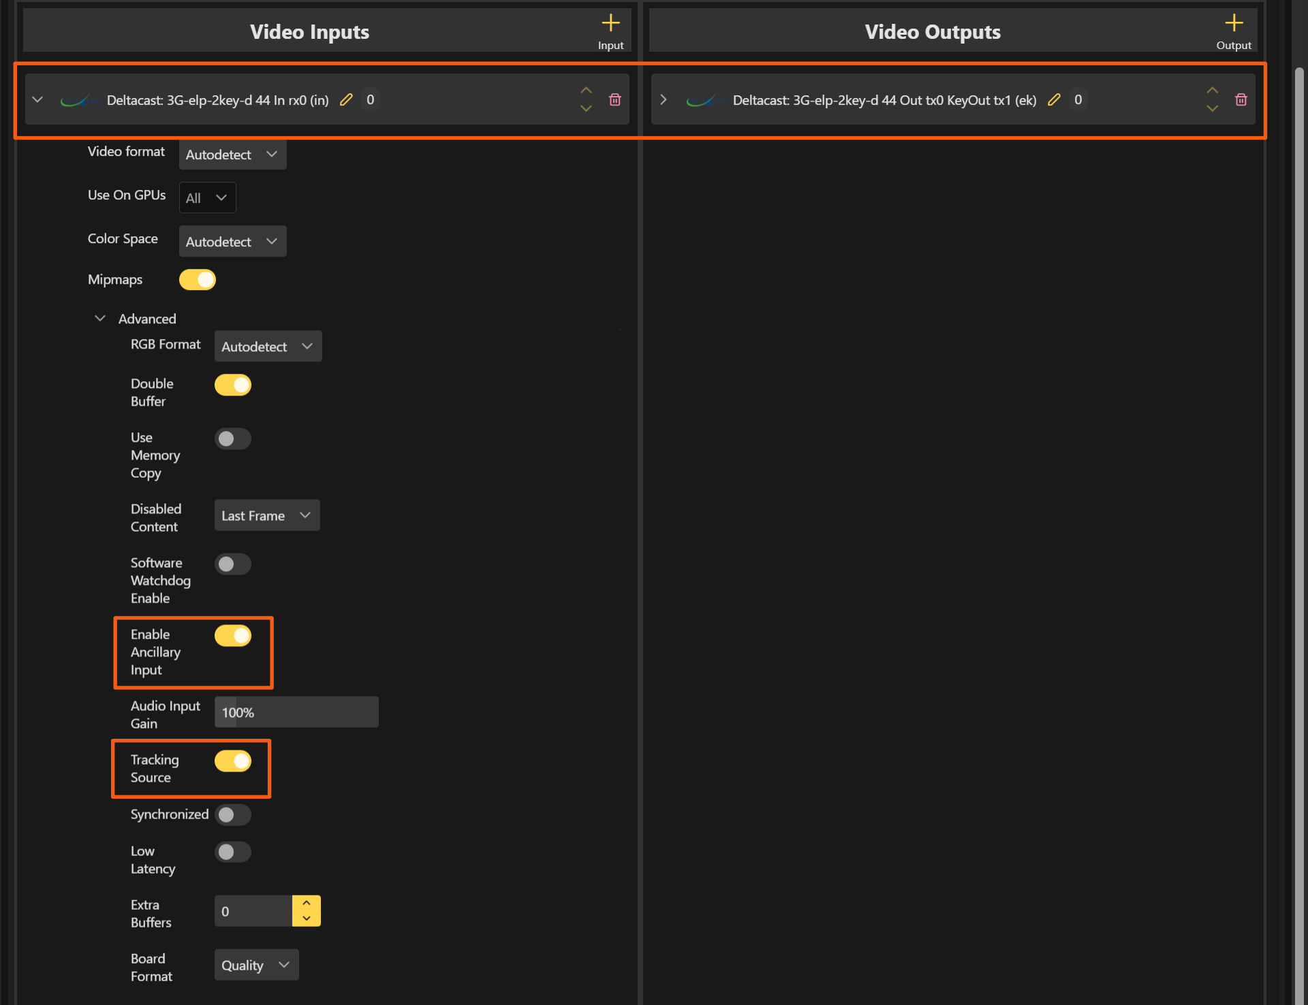
Task: Disable the Mipmaps switch
Action: click(x=198, y=280)
